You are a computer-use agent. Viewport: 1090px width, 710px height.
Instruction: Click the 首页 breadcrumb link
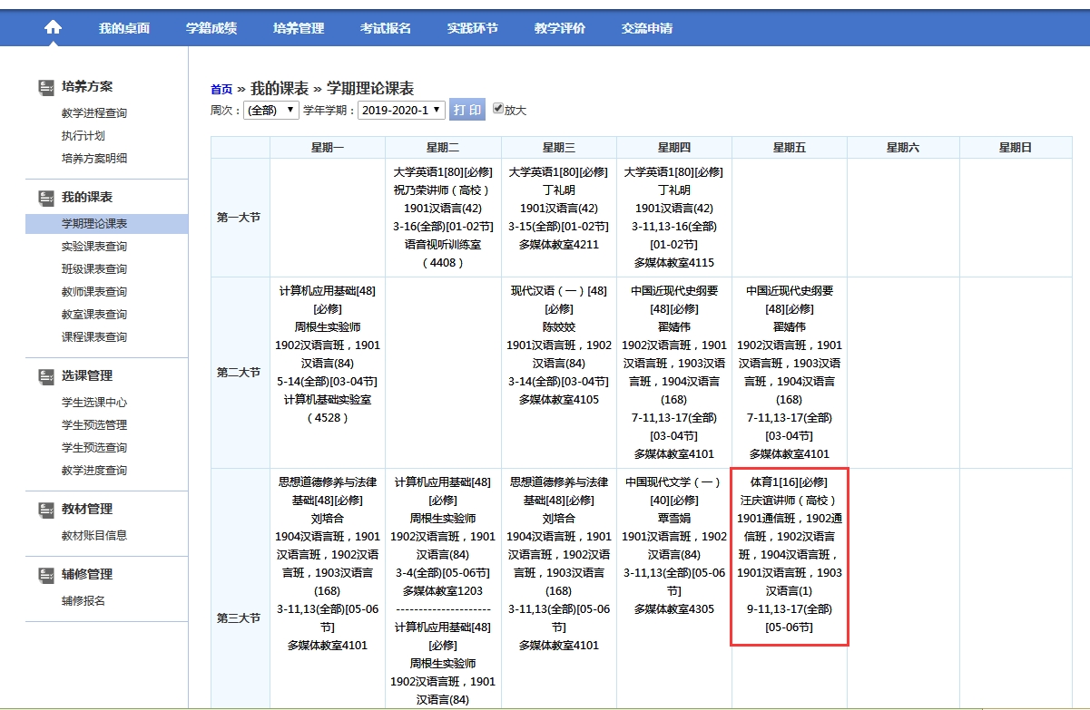[x=221, y=90]
